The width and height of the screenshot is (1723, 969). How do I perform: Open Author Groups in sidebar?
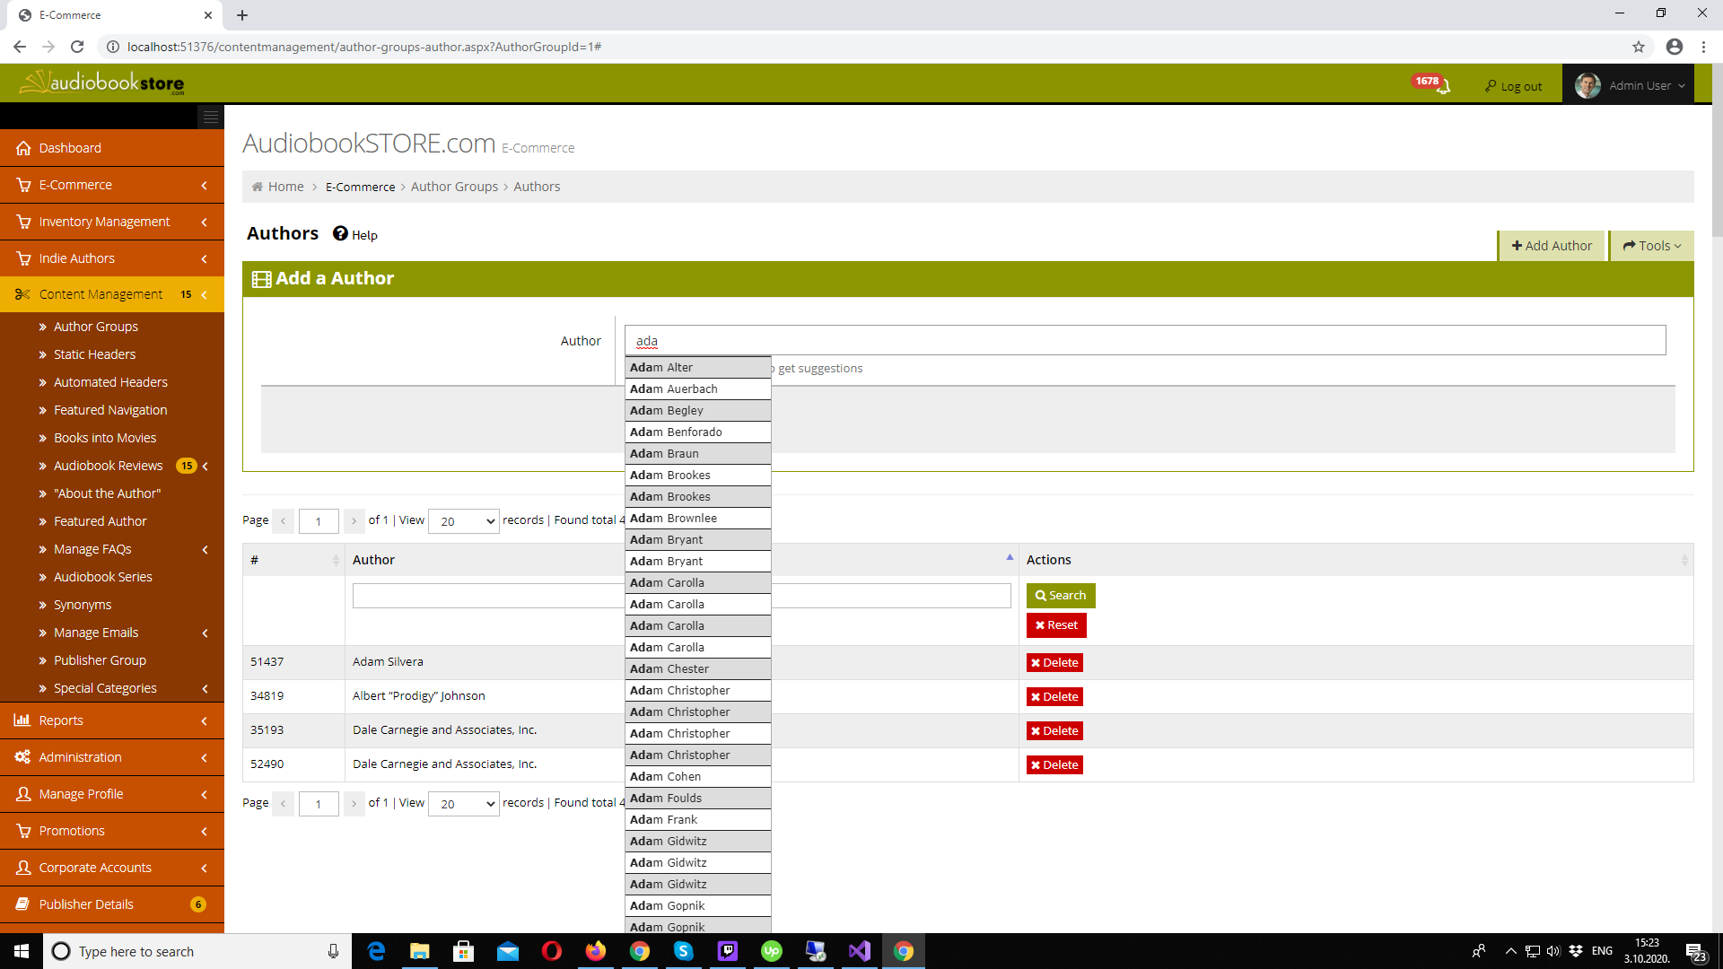pos(96,327)
